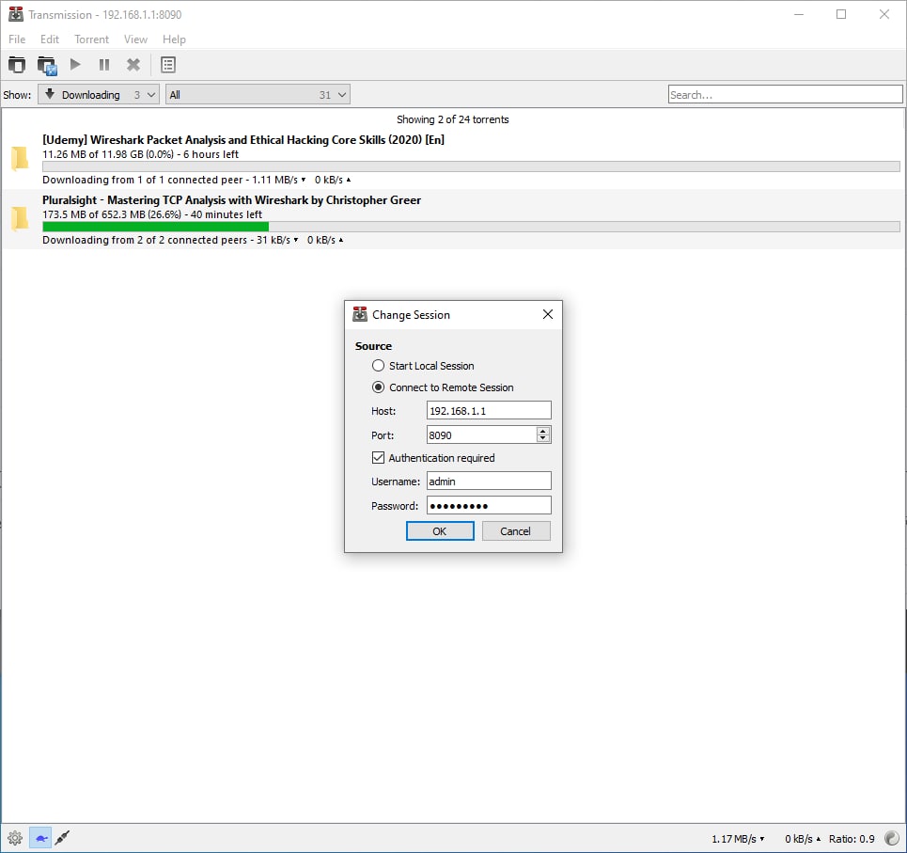This screenshot has width=907, height=853.
Task: Decrease Port value with down arrow
Action: (543, 438)
